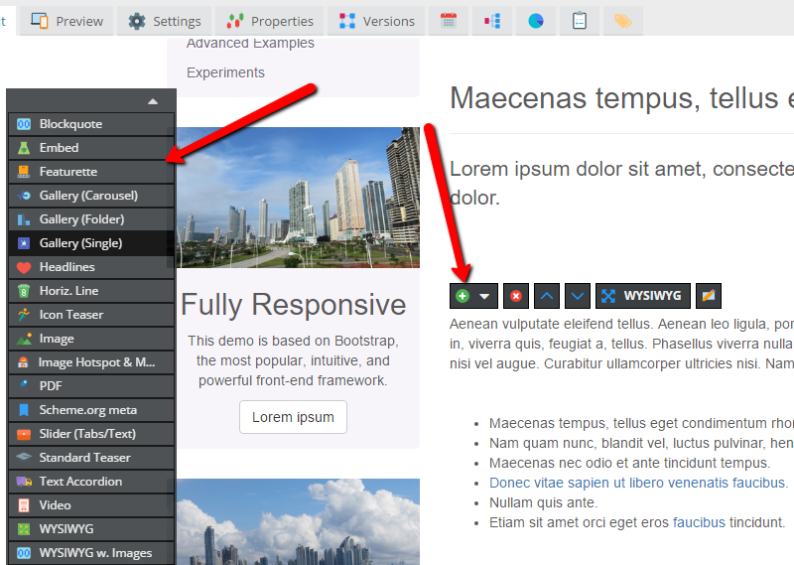Click the WYSIWYG block type button
This screenshot has height=565, width=794.
click(642, 296)
